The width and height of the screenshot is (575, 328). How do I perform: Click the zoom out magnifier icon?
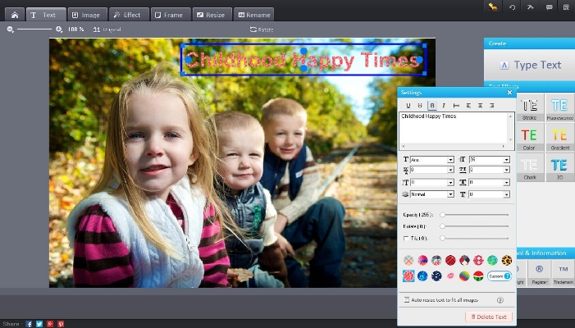pyautogui.click(x=11, y=30)
